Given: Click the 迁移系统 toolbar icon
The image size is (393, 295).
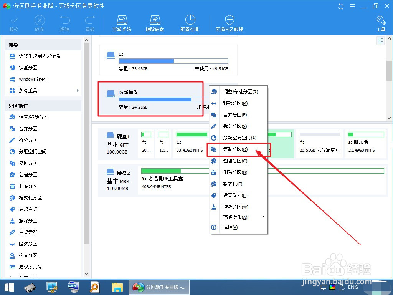Looking at the screenshot, I should [122, 23].
